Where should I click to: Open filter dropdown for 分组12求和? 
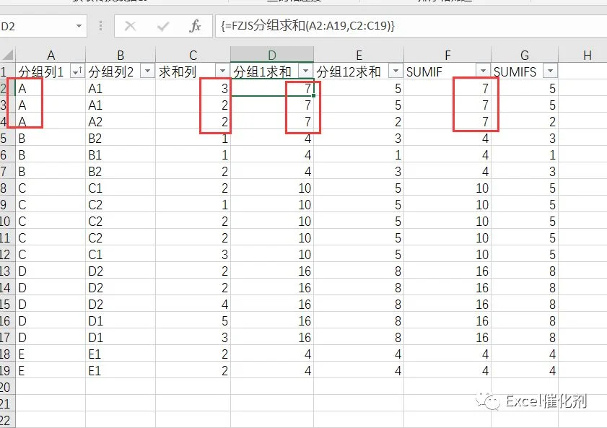[396, 71]
